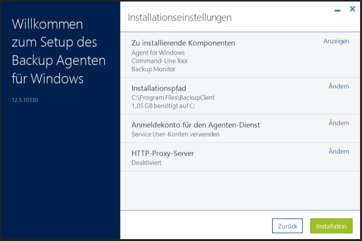Image resolution: width=362 pixels, height=241 pixels.
Task: Click the C:\Program Files\BackupClient path text
Action: click(173, 98)
